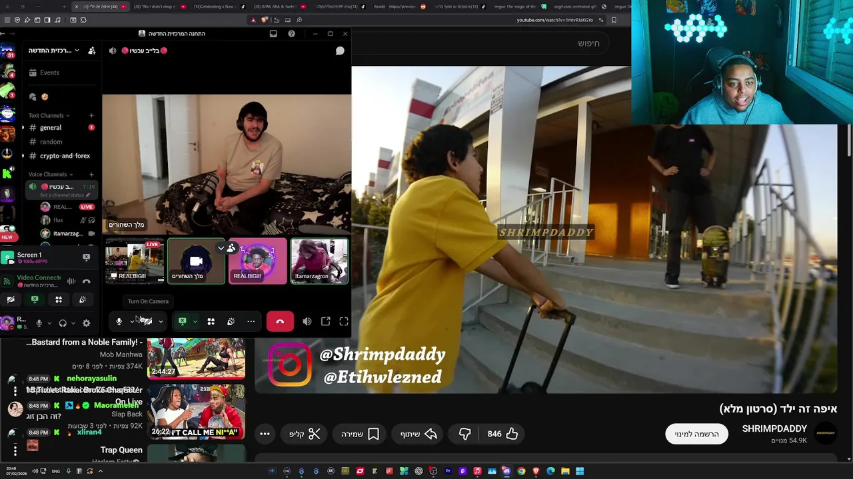Open random text channel
Viewport: 853px width, 479px height.
[51, 142]
